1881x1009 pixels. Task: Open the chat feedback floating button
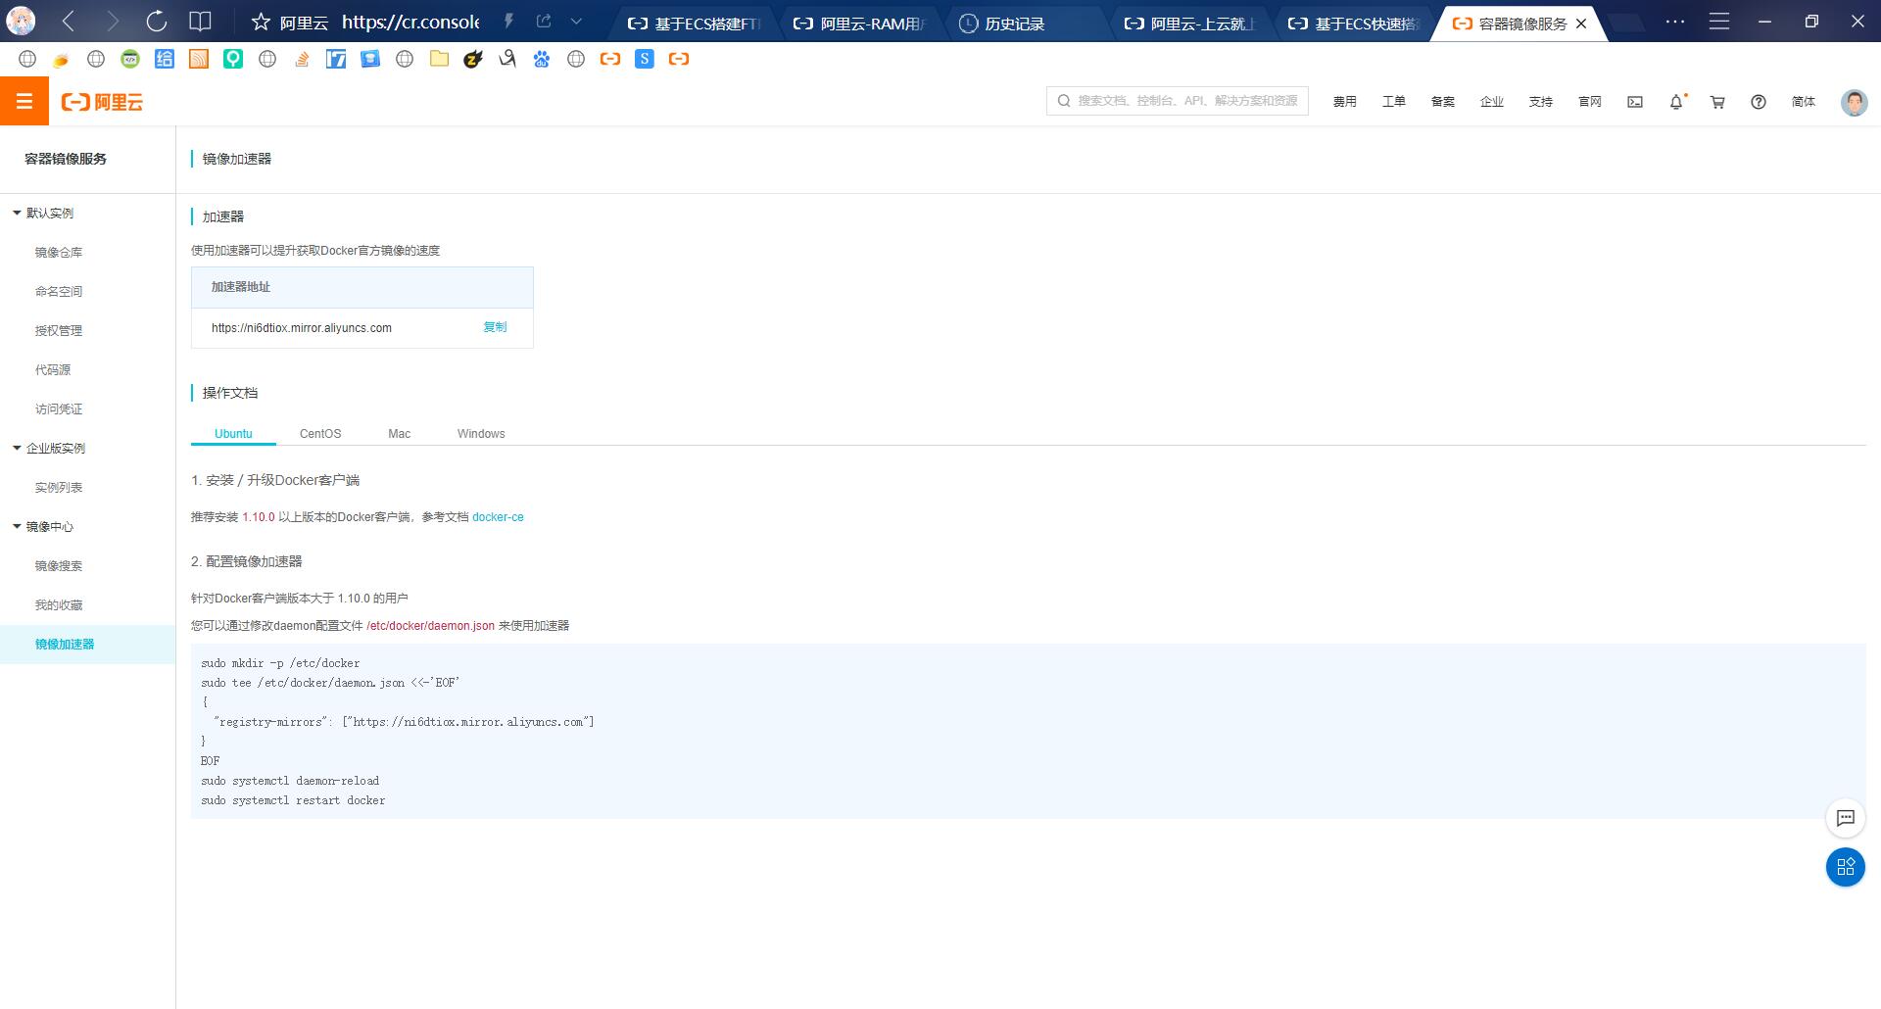(1846, 818)
